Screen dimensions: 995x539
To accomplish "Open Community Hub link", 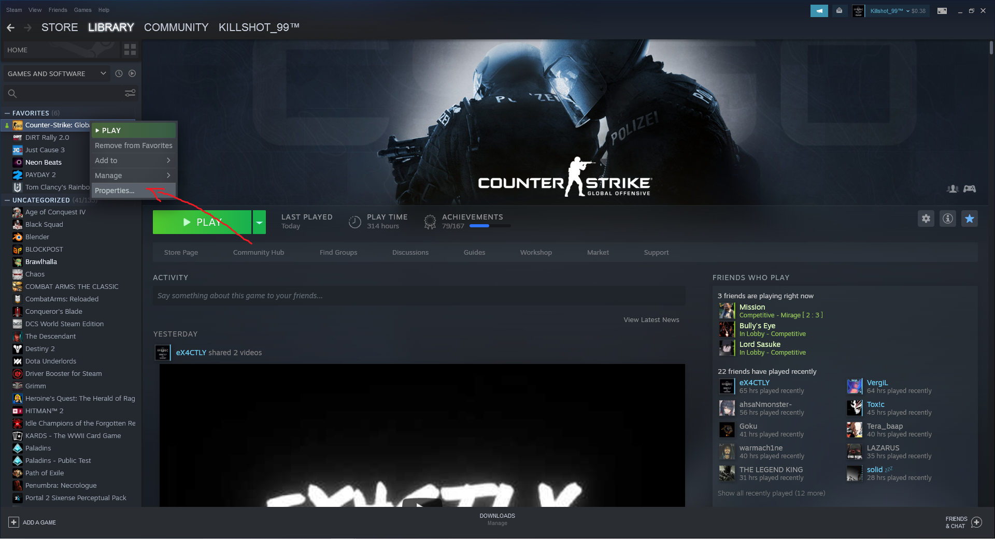I will pyautogui.click(x=259, y=253).
